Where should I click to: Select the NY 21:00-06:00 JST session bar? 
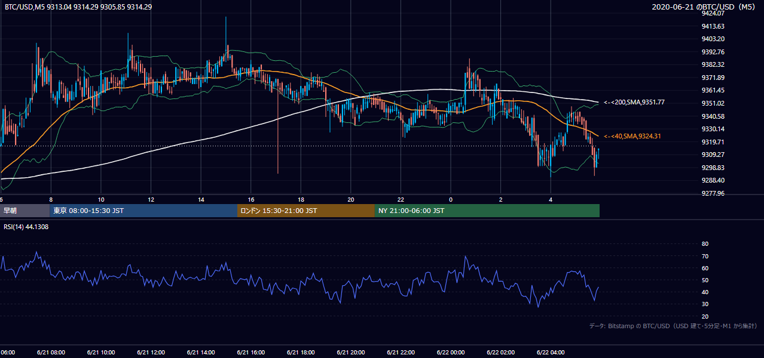coord(487,211)
